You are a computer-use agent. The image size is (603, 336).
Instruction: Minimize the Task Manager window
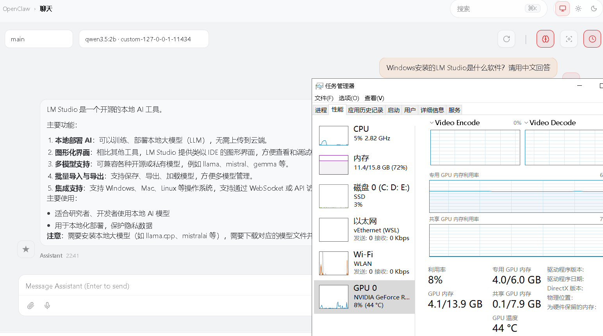pyautogui.click(x=580, y=86)
